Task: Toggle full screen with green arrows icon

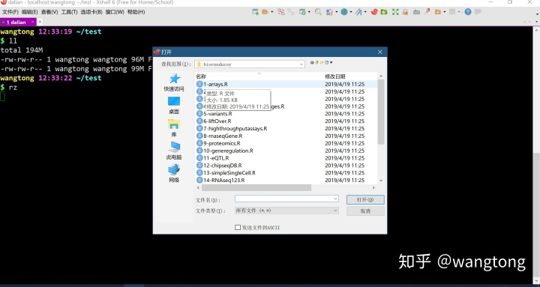Action: coord(395,12)
